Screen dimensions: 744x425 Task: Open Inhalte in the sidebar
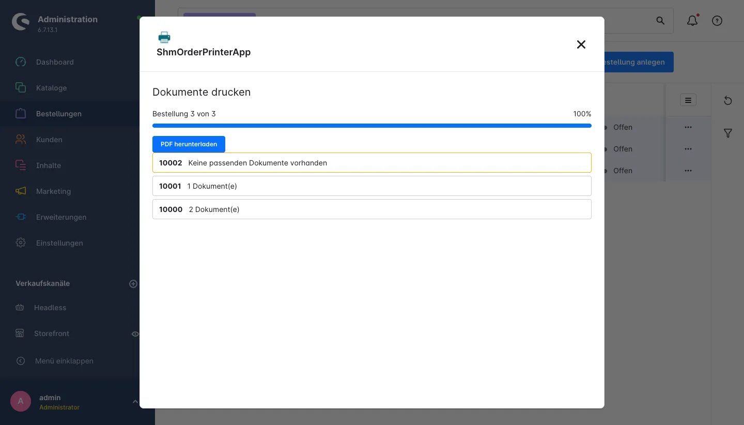pos(49,165)
